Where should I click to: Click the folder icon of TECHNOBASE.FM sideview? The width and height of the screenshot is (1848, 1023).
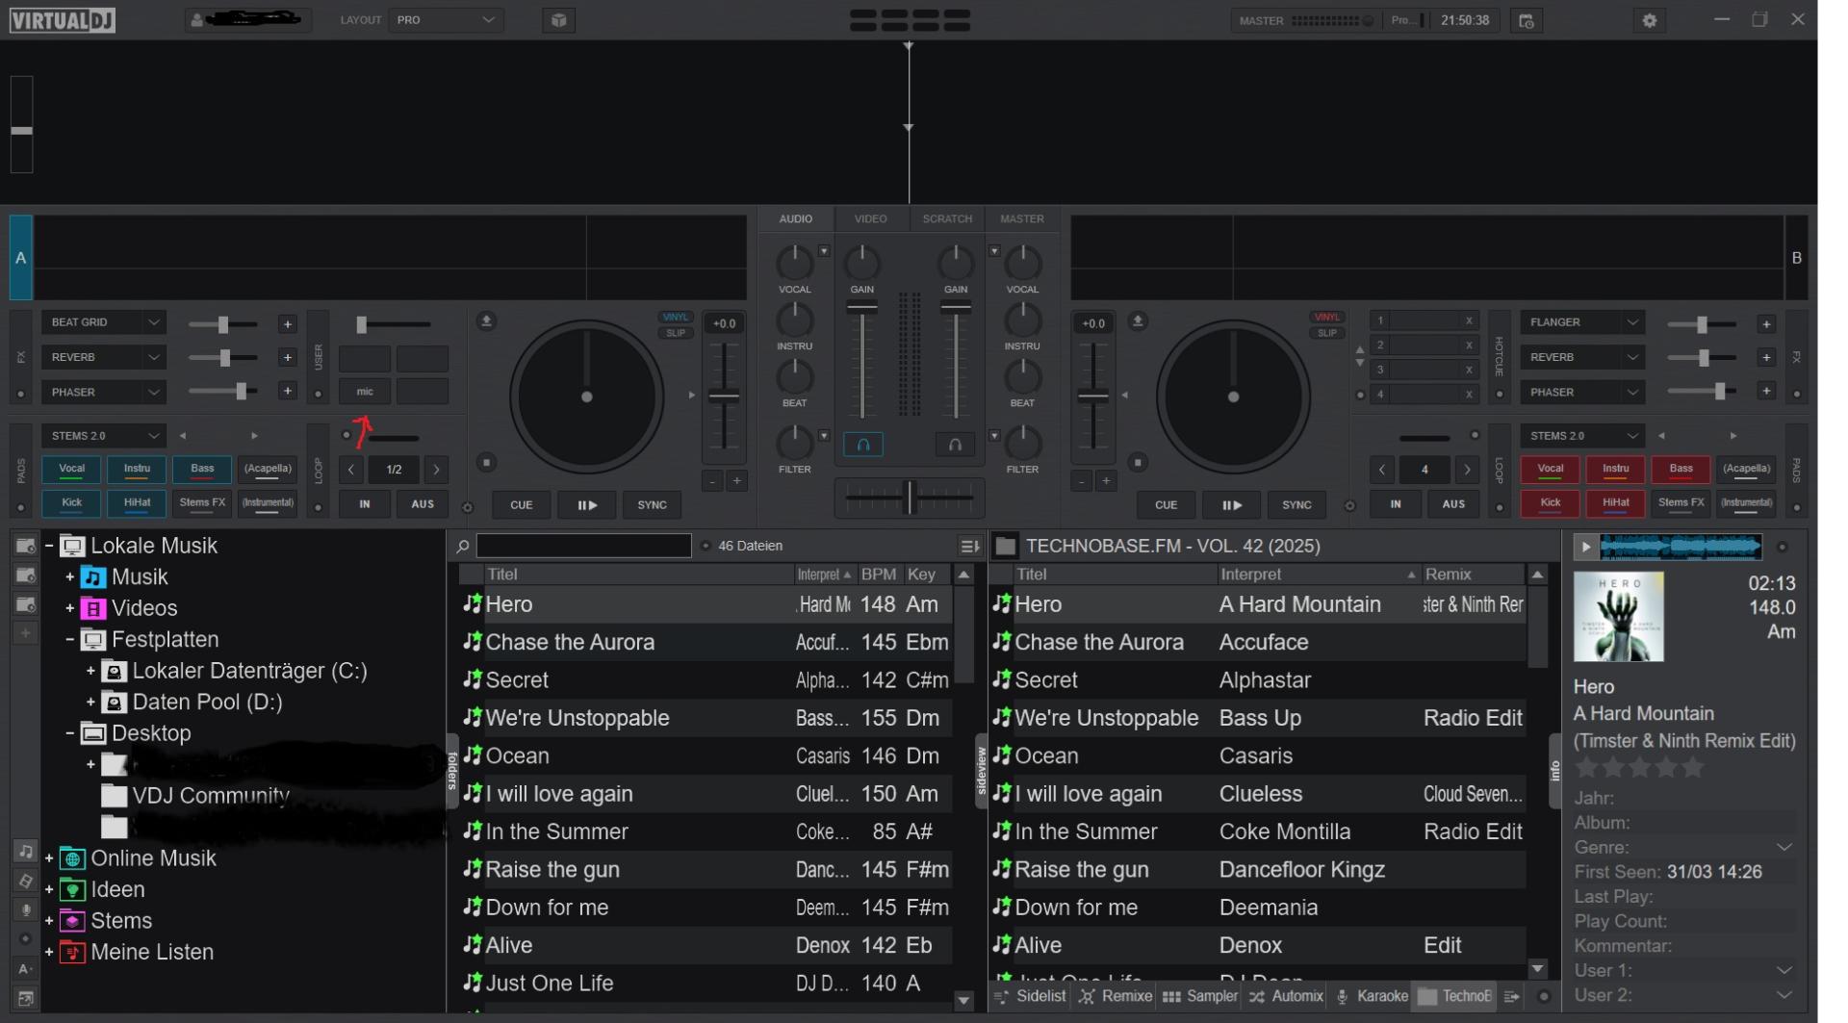[1006, 546]
